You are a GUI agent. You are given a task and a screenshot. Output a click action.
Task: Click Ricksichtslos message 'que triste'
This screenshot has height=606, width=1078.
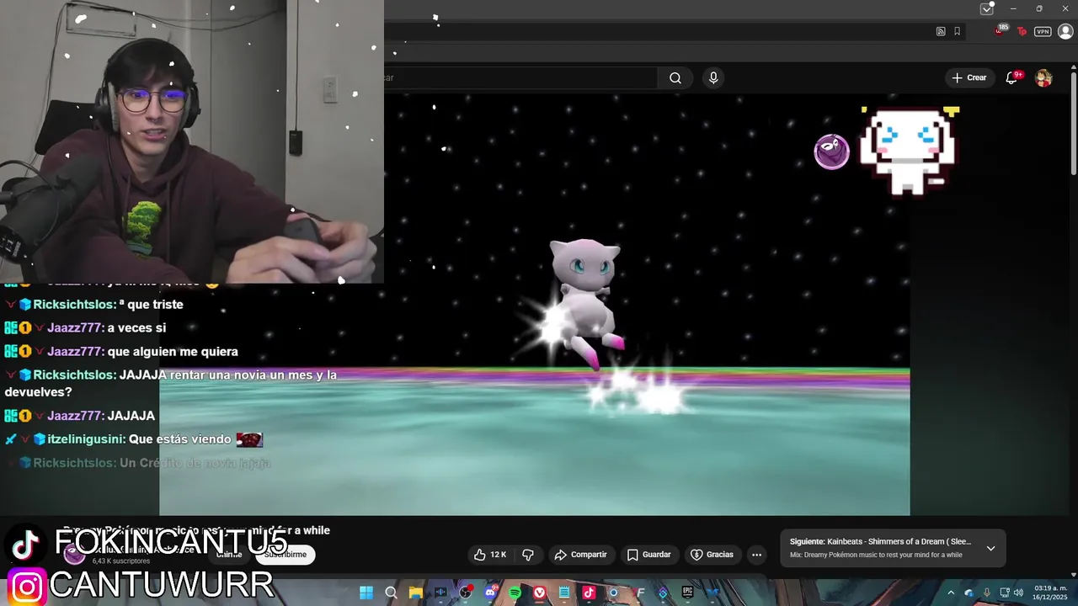[x=152, y=305]
